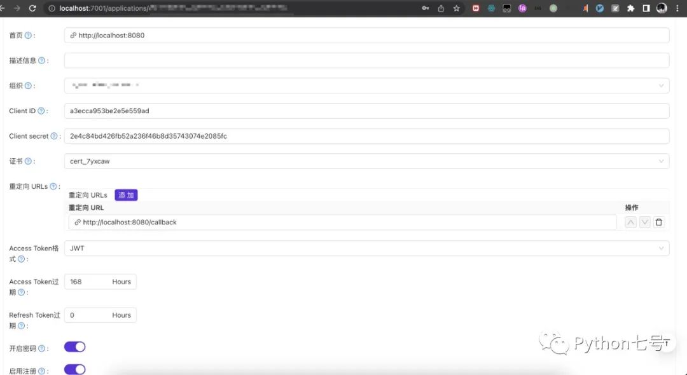This screenshot has width=687, height=375.
Task: Open the green circle extension icon
Action: pyautogui.click(x=553, y=8)
